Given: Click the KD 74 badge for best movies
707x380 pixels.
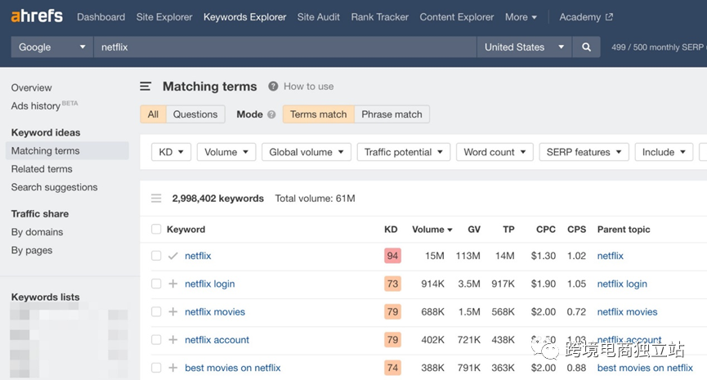Looking at the screenshot, I should click(x=392, y=368).
